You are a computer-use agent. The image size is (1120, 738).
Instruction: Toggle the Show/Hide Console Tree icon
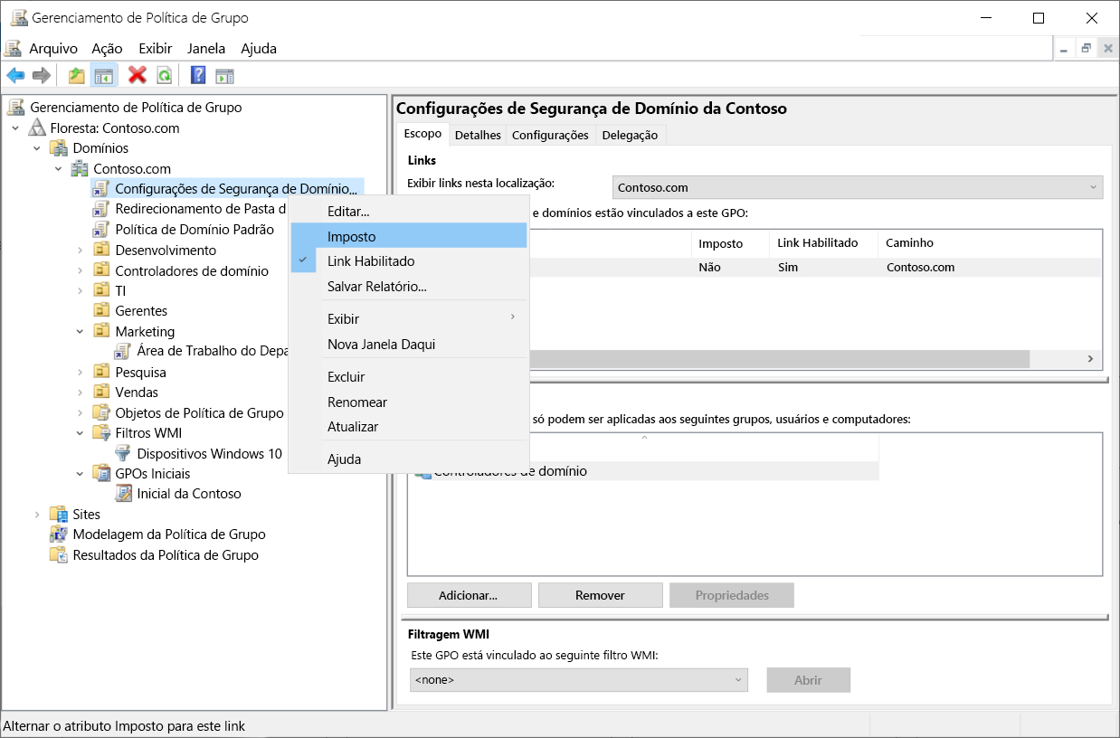click(104, 75)
